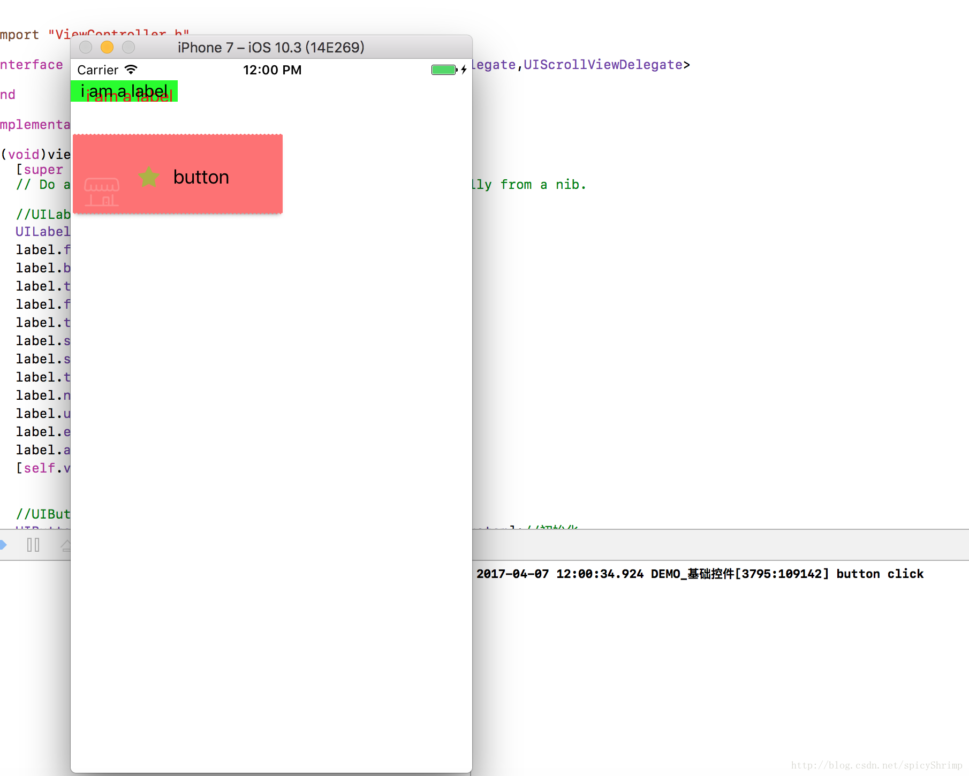Viewport: 969px width, 776px height.
Task: Click the shop icon in the red button
Action: tap(102, 192)
